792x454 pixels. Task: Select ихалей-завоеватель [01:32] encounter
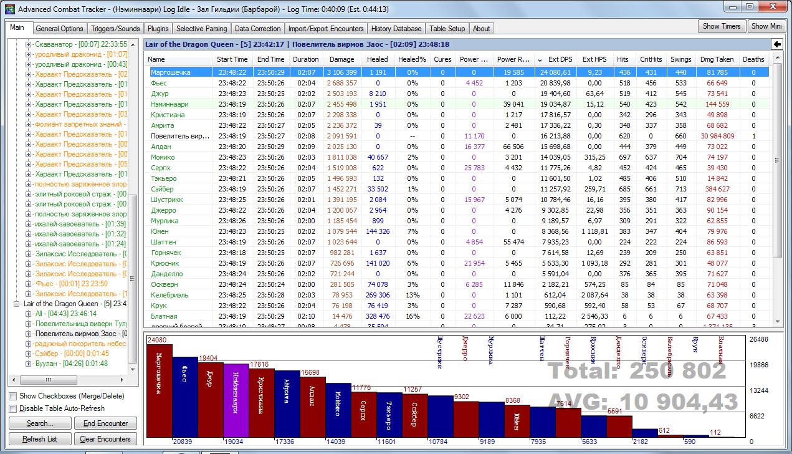pos(80,234)
